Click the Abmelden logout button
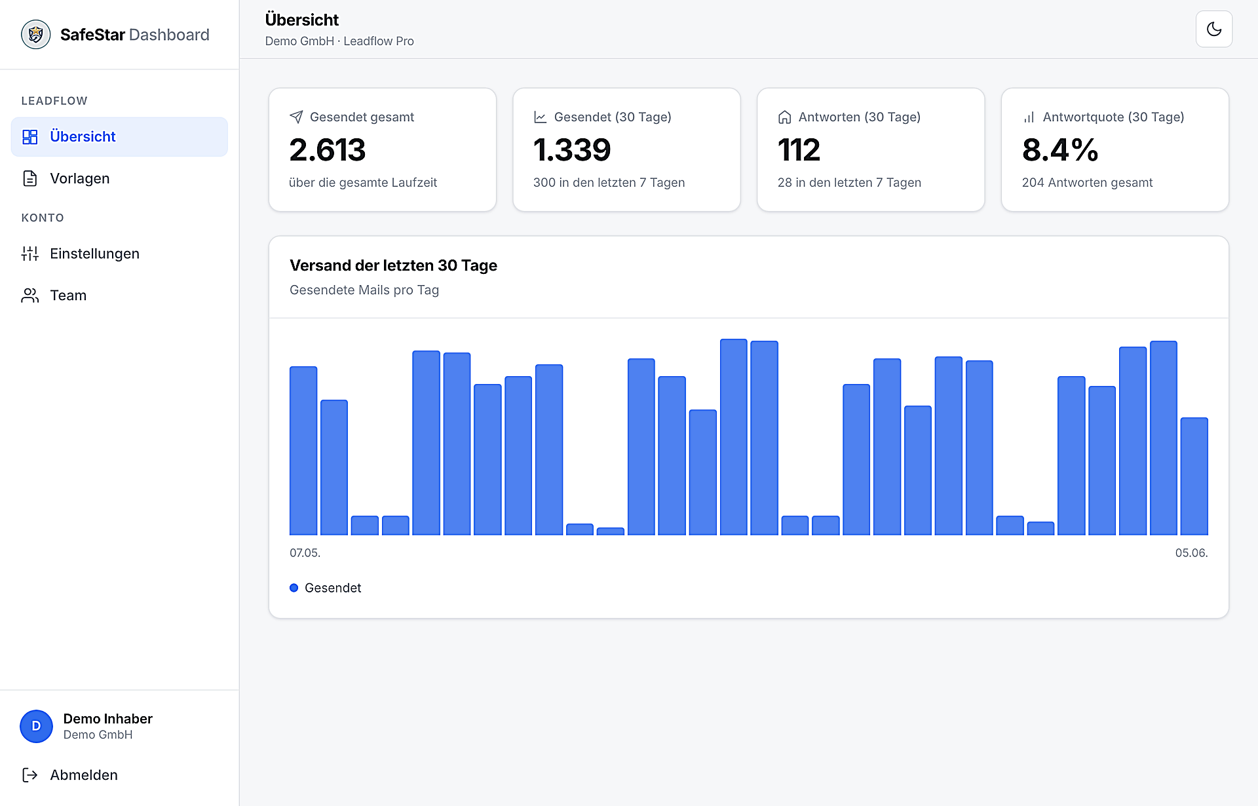This screenshot has width=1258, height=806. click(119, 775)
